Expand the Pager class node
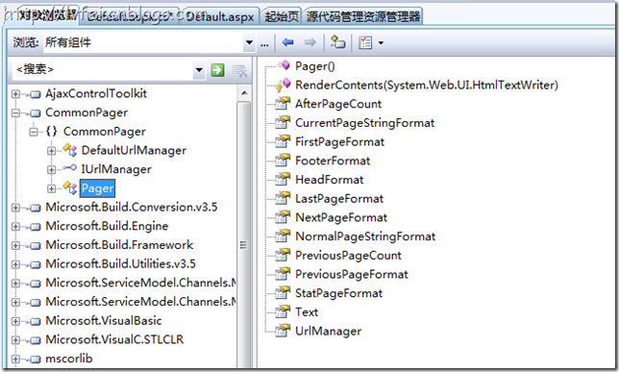This screenshot has height=372, width=619. point(51,188)
